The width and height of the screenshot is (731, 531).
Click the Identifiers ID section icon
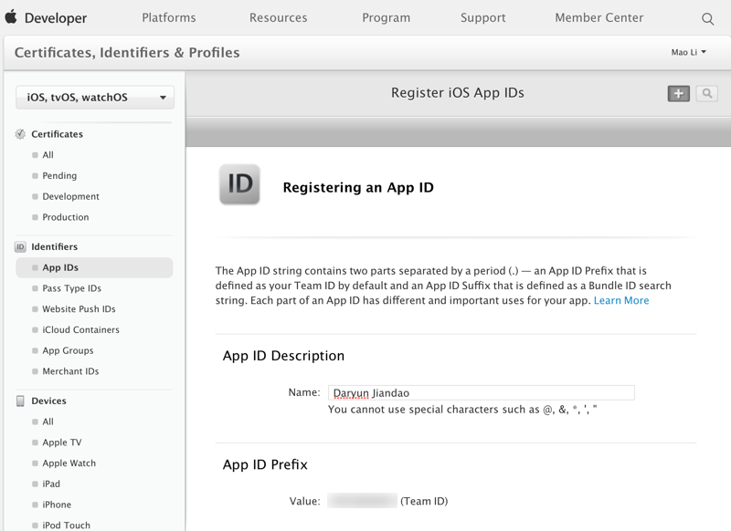[20, 247]
